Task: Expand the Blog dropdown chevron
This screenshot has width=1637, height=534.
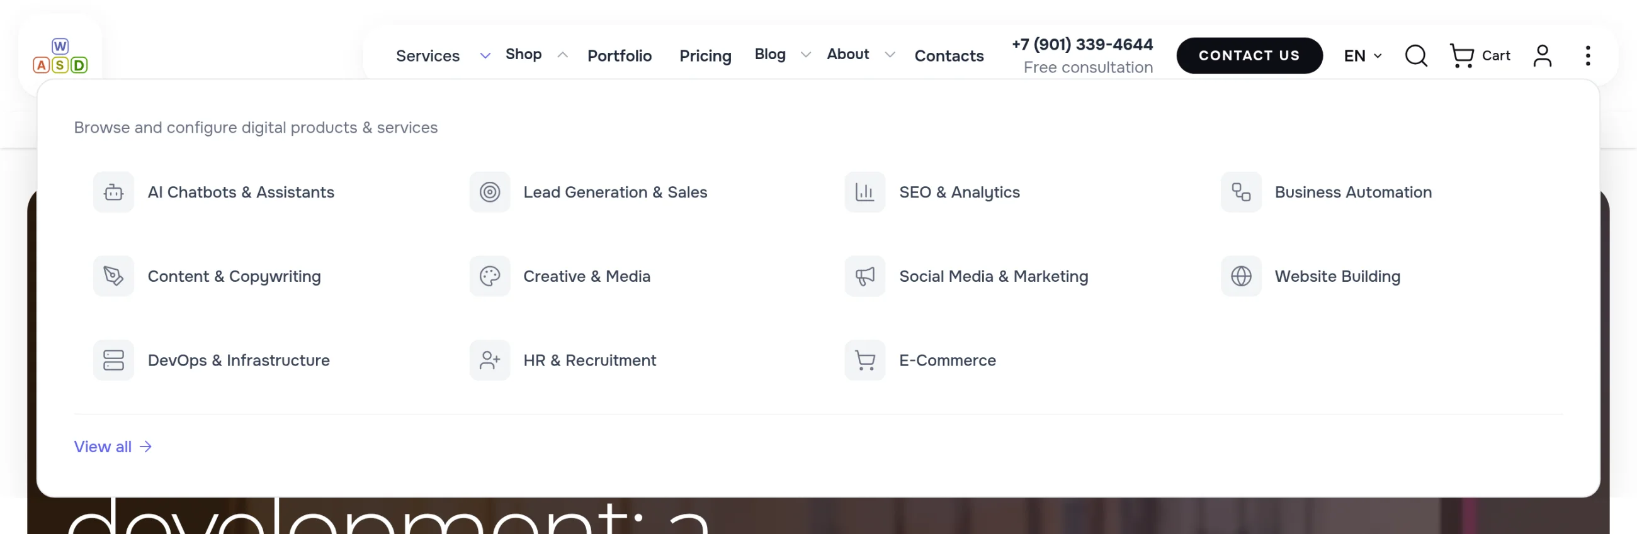Action: 806,55
